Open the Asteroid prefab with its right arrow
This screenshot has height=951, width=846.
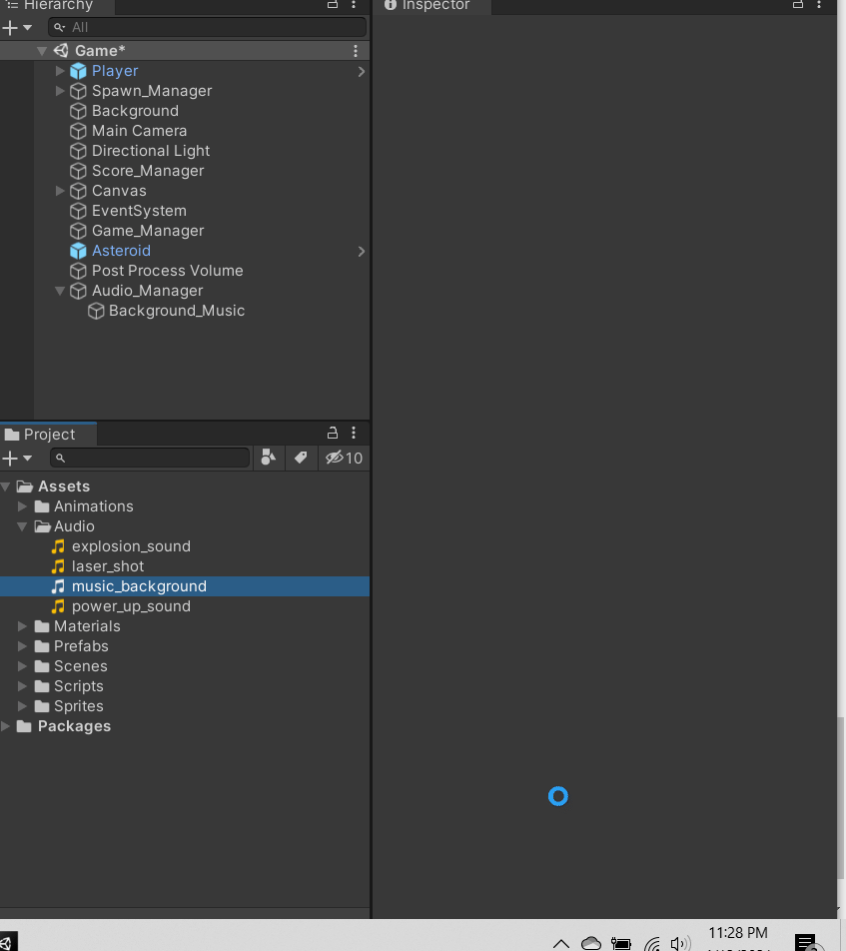click(361, 251)
